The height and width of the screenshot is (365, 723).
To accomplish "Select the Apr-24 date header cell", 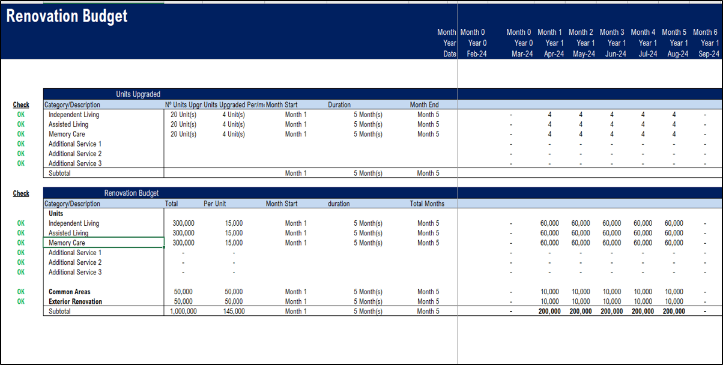I will click(554, 54).
